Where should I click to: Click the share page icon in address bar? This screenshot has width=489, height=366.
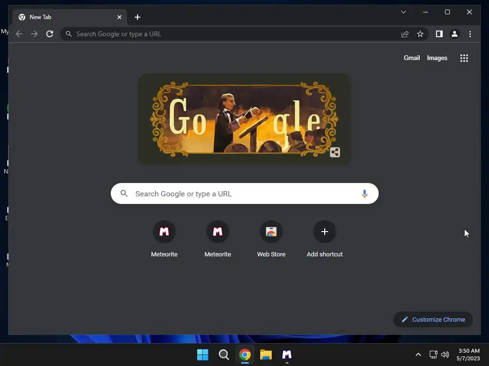(x=405, y=34)
